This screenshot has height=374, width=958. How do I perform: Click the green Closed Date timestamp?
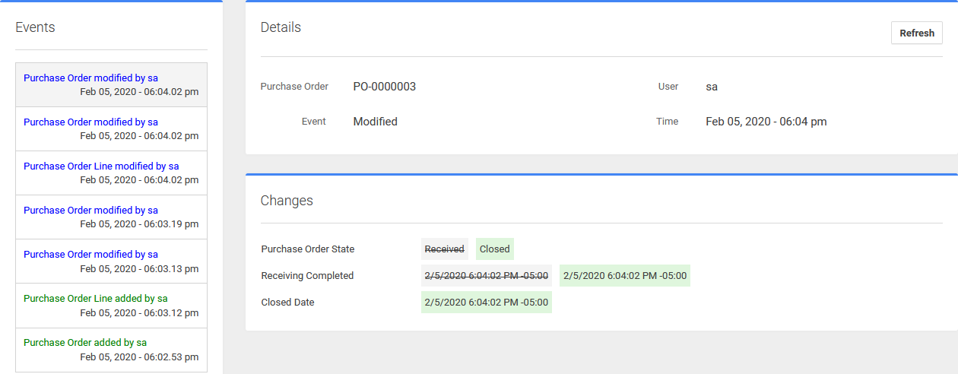tap(486, 303)
